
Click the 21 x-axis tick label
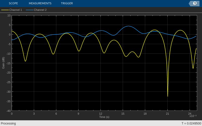coord(167,114)
